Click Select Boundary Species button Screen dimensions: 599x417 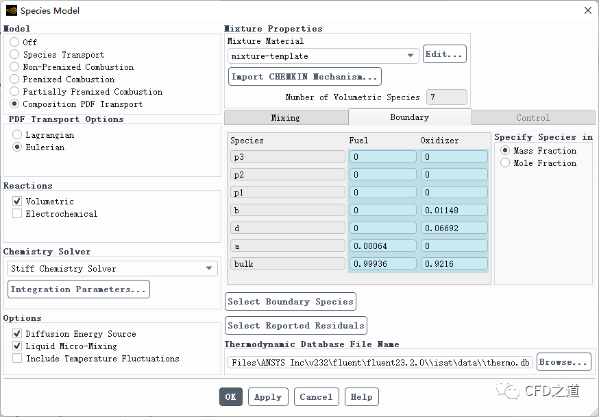pyautogui.click(x=291, y=302)
